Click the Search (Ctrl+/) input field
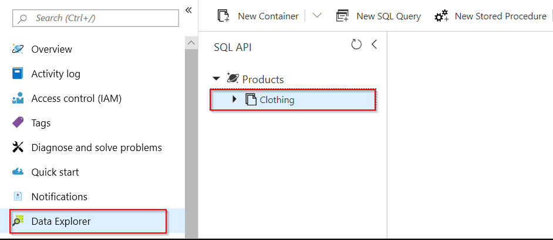The image size is (553, 240). click(x=96, y=18)
